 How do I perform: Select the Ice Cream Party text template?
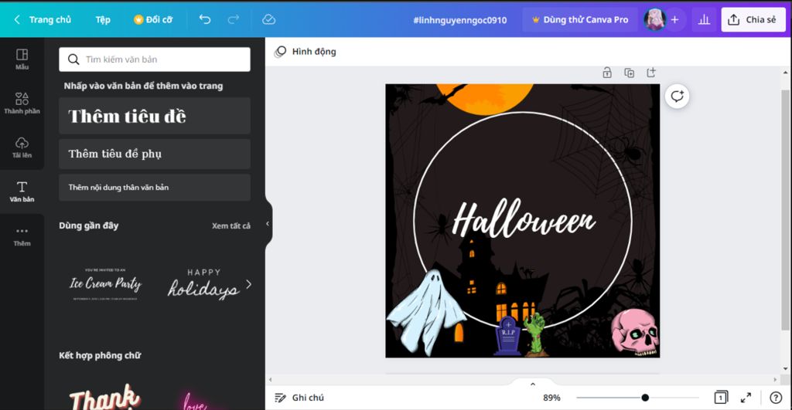pyautogui.click(x=105, y=284)
